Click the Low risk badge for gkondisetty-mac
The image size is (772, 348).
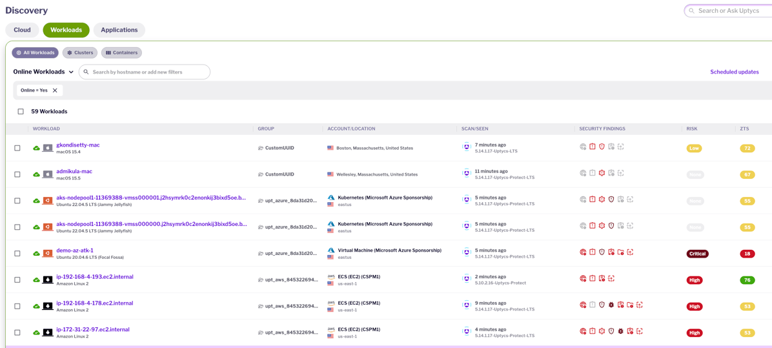[x=695, y=148]
